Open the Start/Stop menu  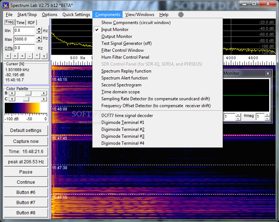27,15
